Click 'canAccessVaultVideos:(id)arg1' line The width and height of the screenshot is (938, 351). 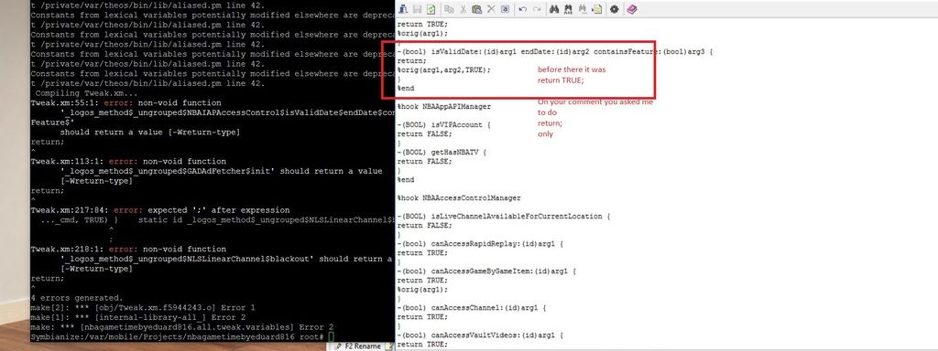point(480,335)
